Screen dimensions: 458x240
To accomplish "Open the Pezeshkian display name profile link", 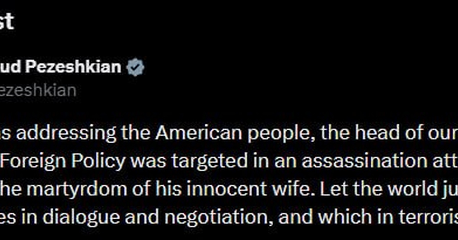I will click(x=73, y=68).
